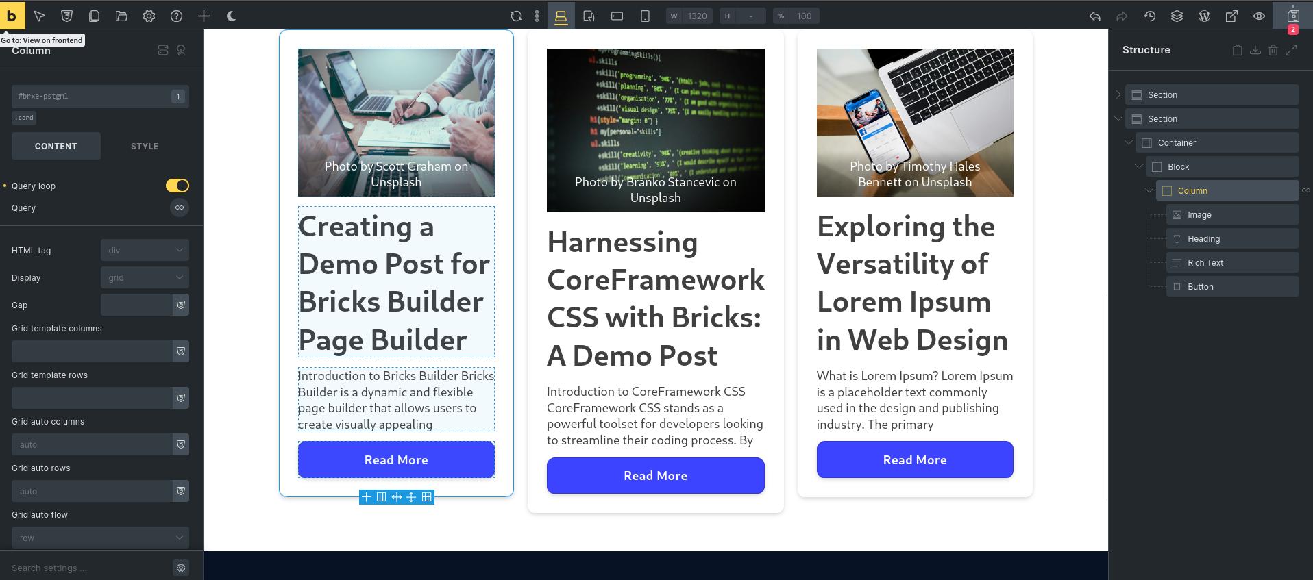Select the desktop breakpoint icon

coord(561,16)
